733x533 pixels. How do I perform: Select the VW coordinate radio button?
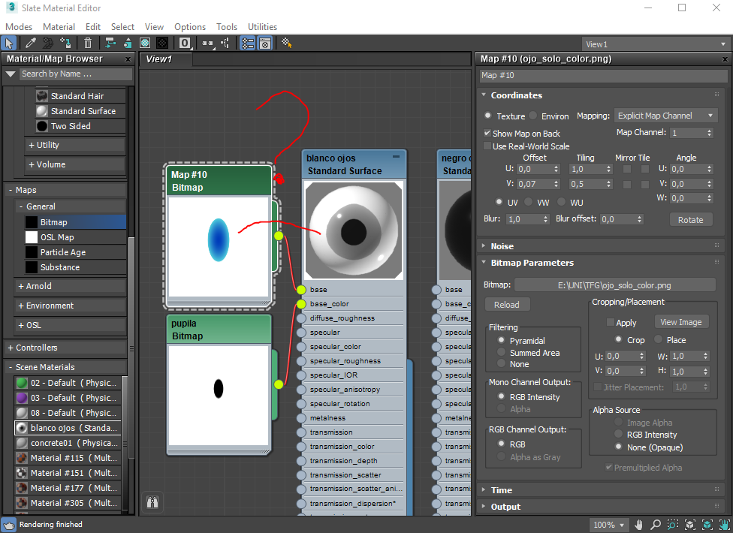(x=528, y=202)
